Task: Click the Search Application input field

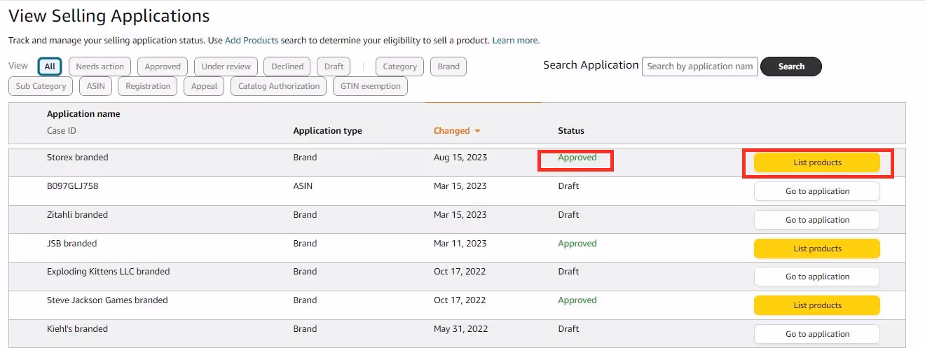Action: coord(699,67)
